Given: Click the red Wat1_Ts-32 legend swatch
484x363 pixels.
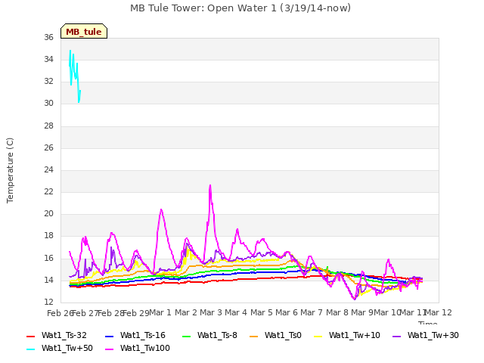Looking at the screenshot, I should [x=31, y=336].
